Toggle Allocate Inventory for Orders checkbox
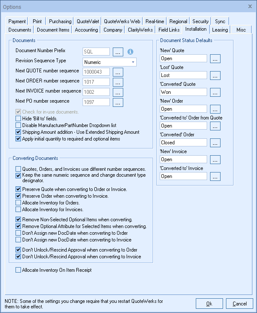The width and height of the screenshot is (257, 313). [x=18, y=203]
